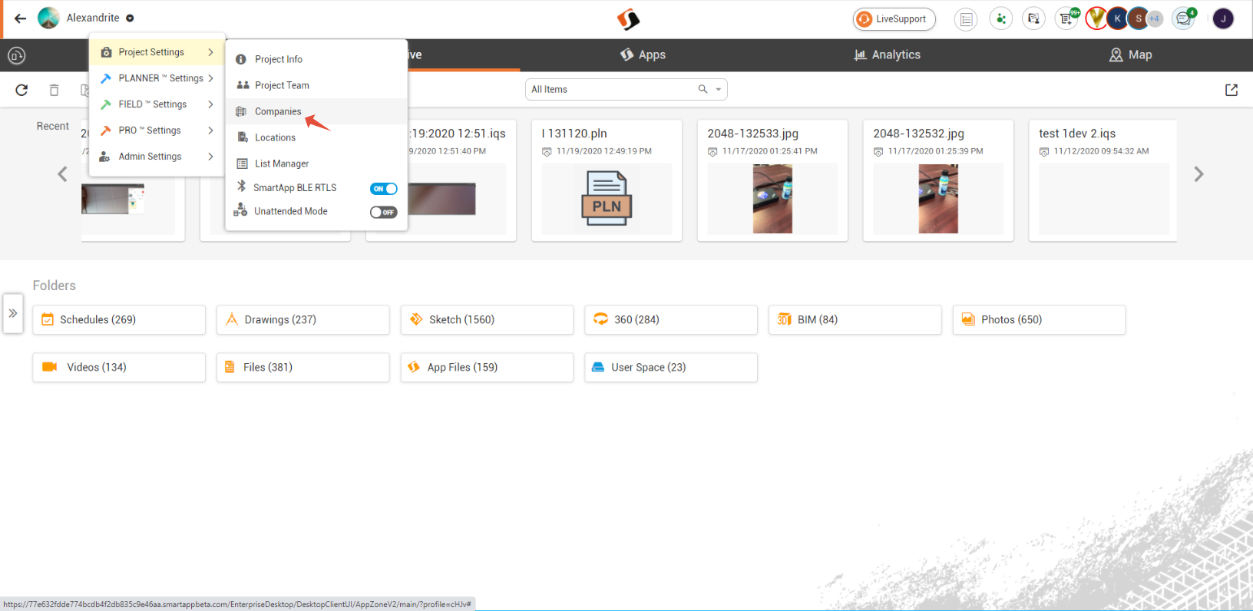Open the Schedules (269) folder
Viewport: 1253px width, 611px height.
(x=119, y=319)
